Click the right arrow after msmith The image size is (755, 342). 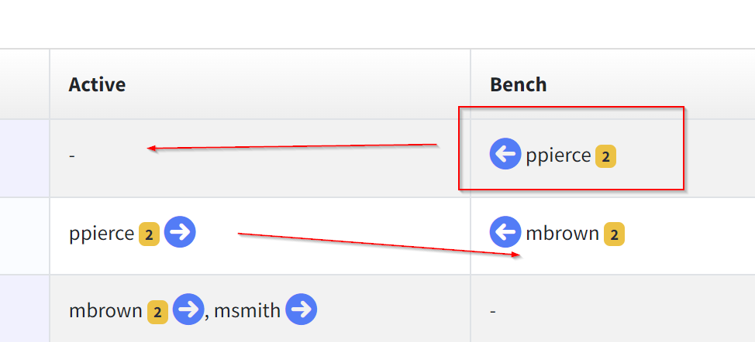click(301, 310)
